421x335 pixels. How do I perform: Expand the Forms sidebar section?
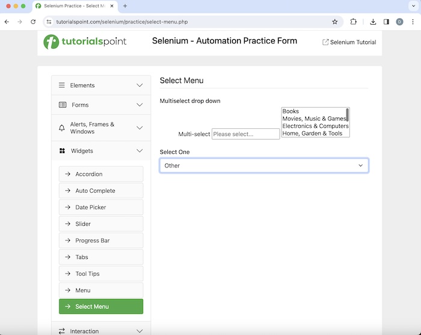tap(100, 105)
